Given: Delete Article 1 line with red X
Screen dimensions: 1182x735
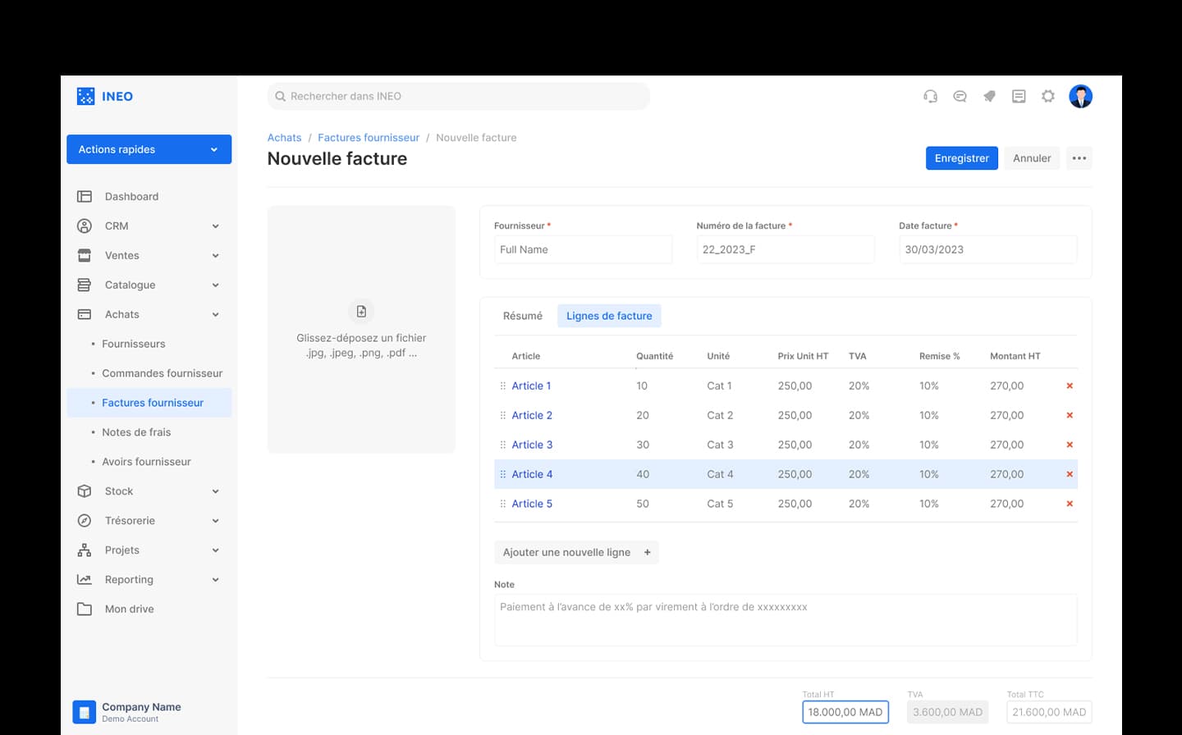Looking at the screenshot, I should click(1070, 386).
